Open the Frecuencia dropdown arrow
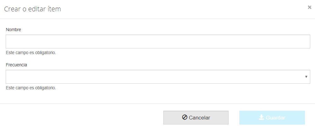 point(306,77)
